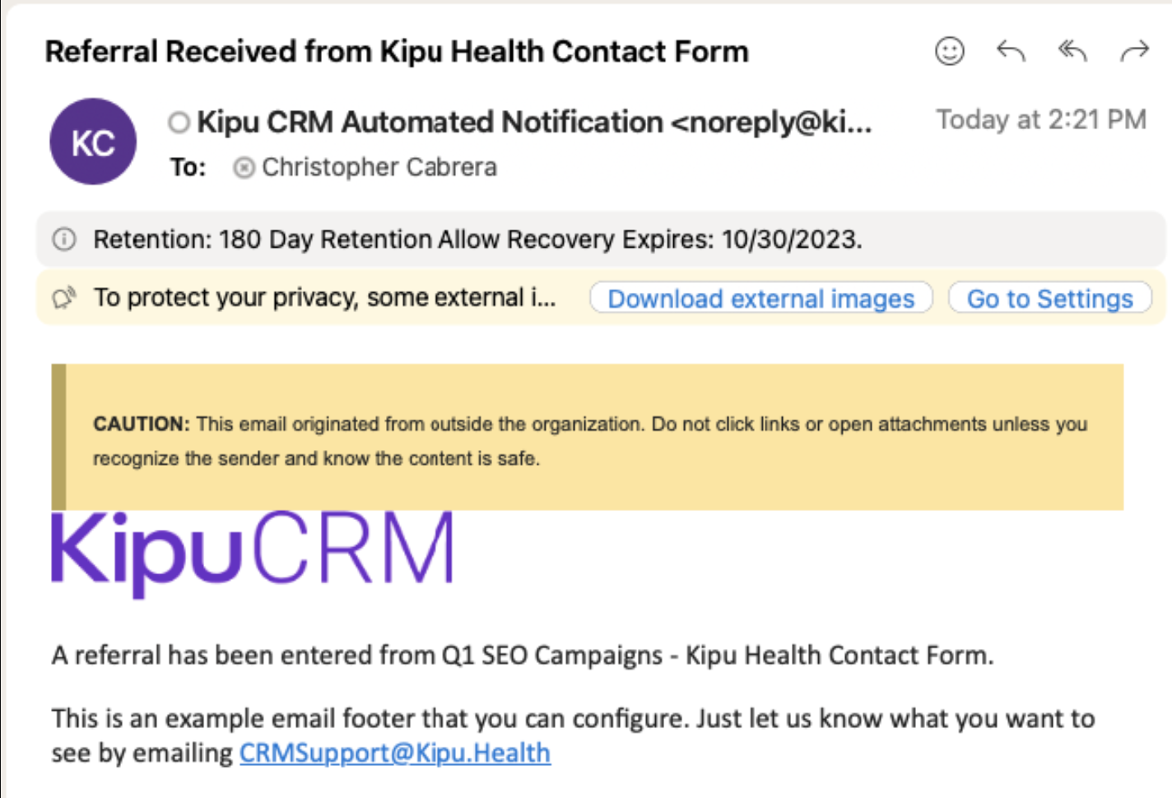The width and height of the screenshot is (1172, 798).
Task: Click the yellow CAUTION banner
Action: [588, 437]
